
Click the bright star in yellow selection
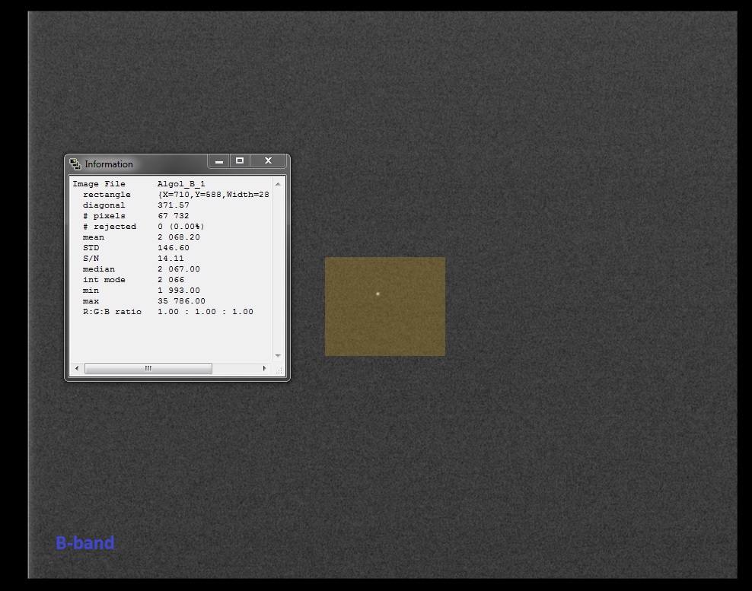(378, 294)
